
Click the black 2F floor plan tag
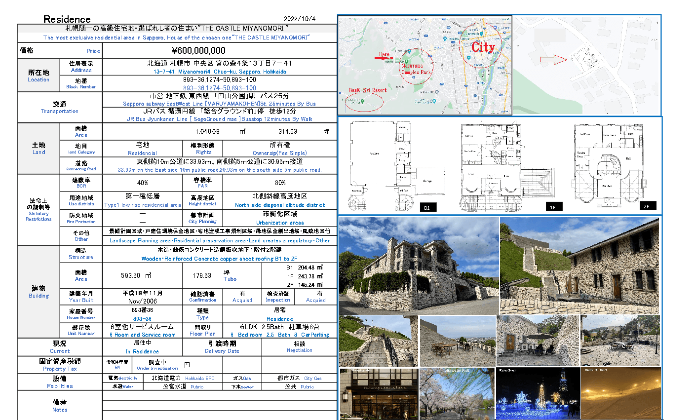[x=646, y=206]
